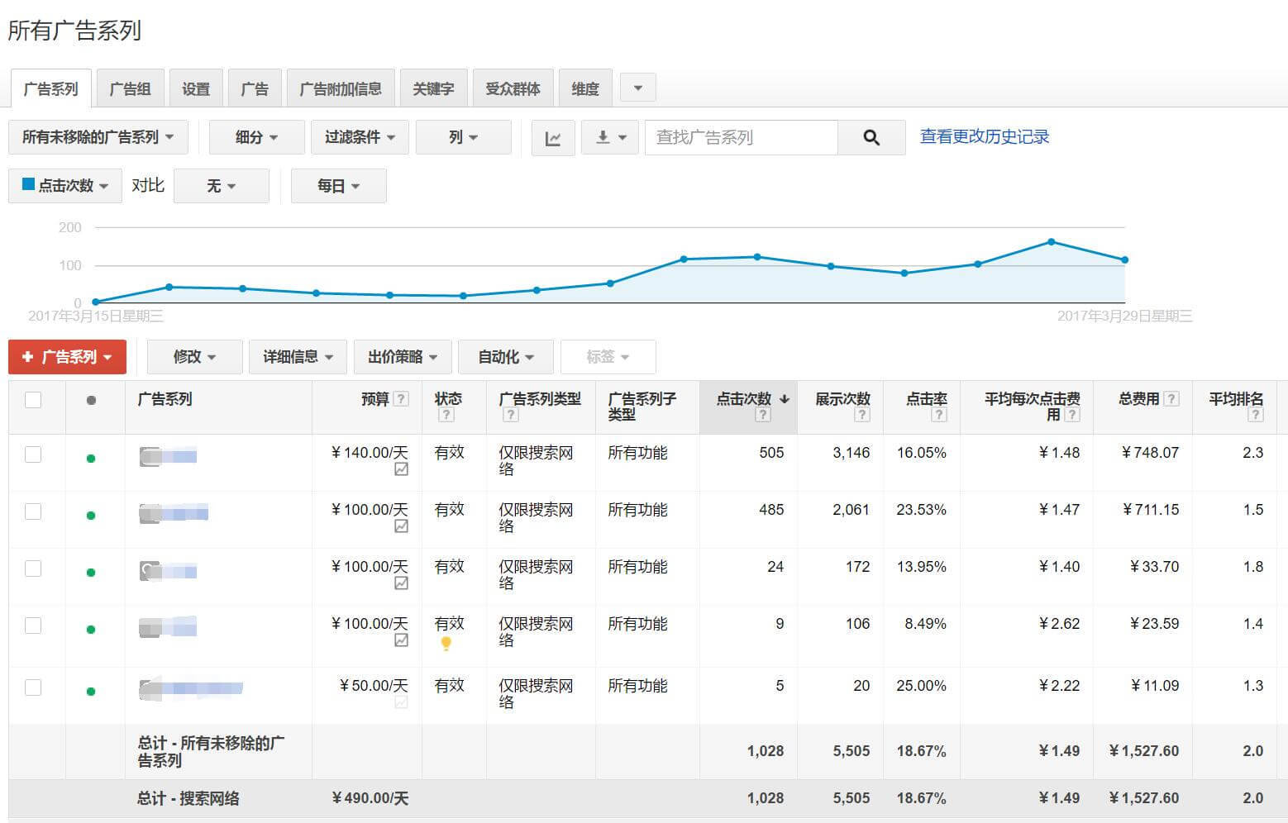Click gray status dot in table header
Image resolution: width=1288 pixels, height=823 pixels.
tap(91, 400)
